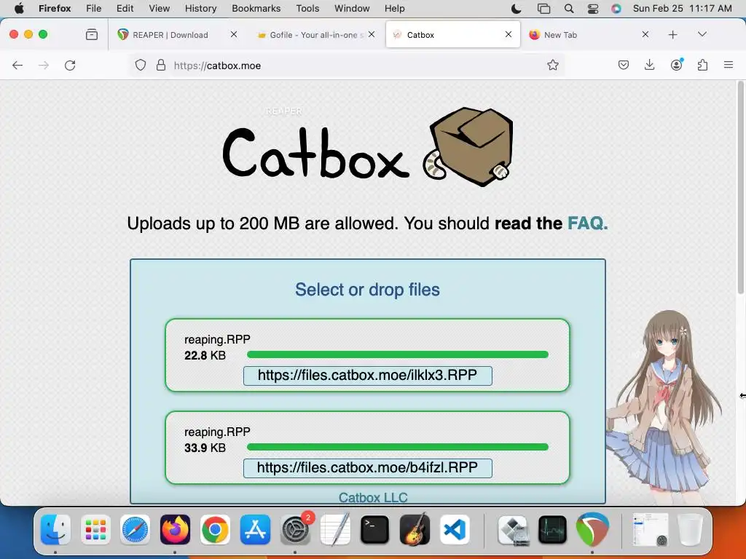Open the Firefox downloads panel

click(x=649, y=65)
